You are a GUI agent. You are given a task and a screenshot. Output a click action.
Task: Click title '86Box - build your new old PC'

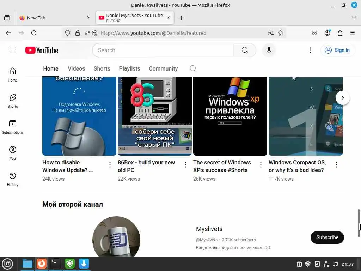click(x=146, y=166)
